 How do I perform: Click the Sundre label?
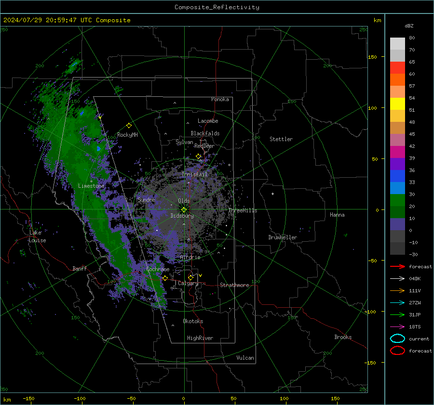pyautogui.click(x=146, y=199)
